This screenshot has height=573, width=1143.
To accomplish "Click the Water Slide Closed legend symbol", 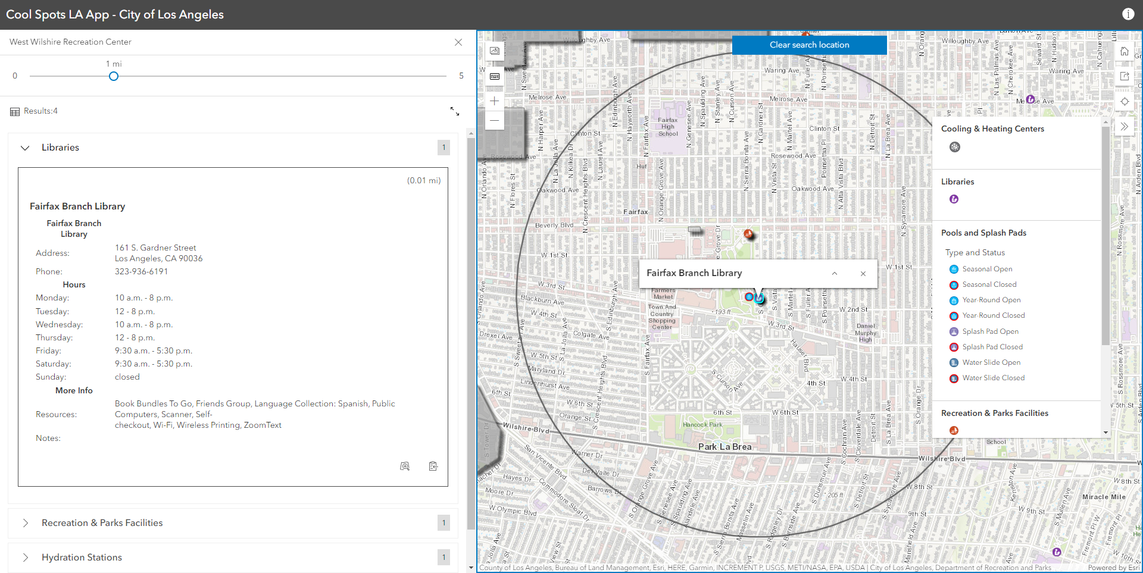I will click(x=954, y=378).
